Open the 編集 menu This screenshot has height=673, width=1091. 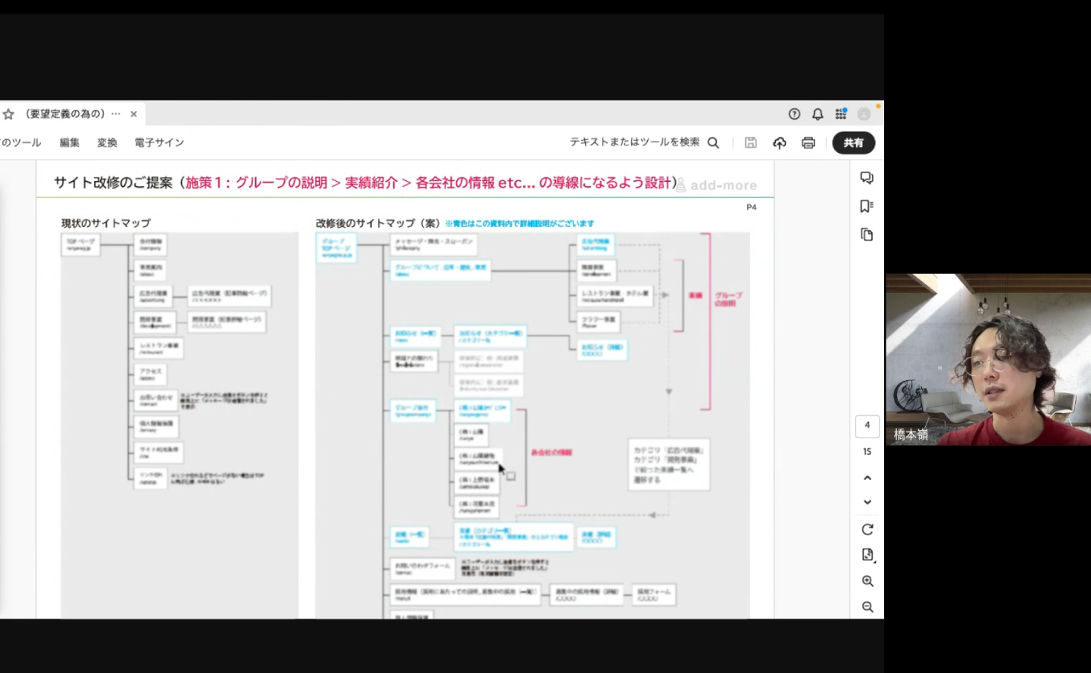70,142
